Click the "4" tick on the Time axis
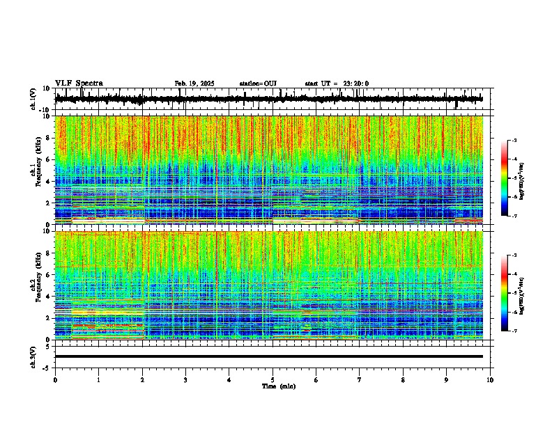Image resolution: width=552 pixels, height=426 pixels. 229,380
